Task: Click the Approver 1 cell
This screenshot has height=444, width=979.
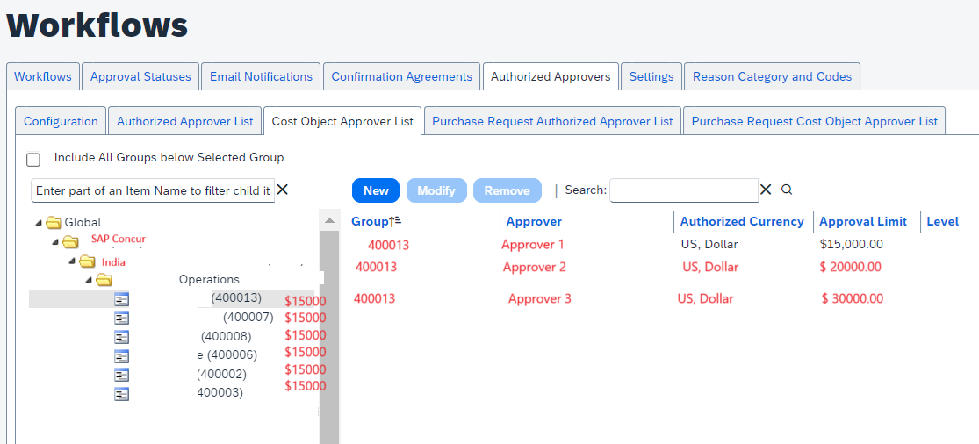Action: [x=533, y=245]
